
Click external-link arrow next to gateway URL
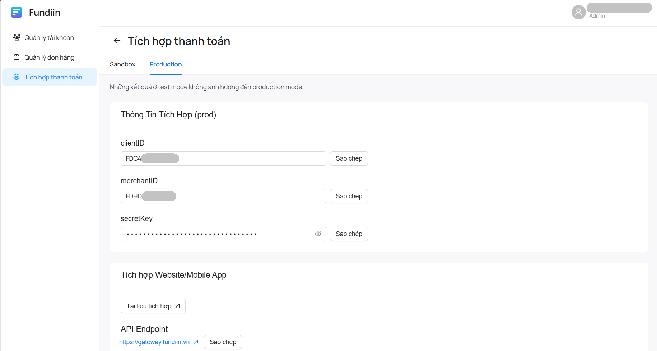(196, 342)
